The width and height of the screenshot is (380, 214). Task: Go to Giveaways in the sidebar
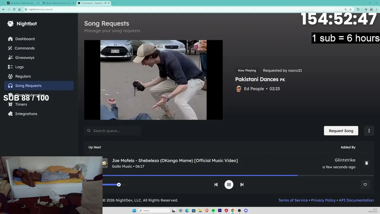click(x=39, y=57)
